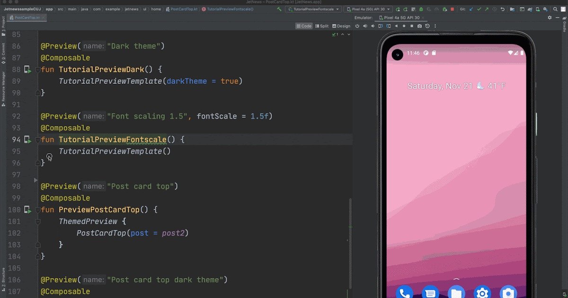Image resolution: width=568 pixels, height=298 pixels.
Task: Click PostCardTop.kt breadcrumb
Action: point(181,9)
